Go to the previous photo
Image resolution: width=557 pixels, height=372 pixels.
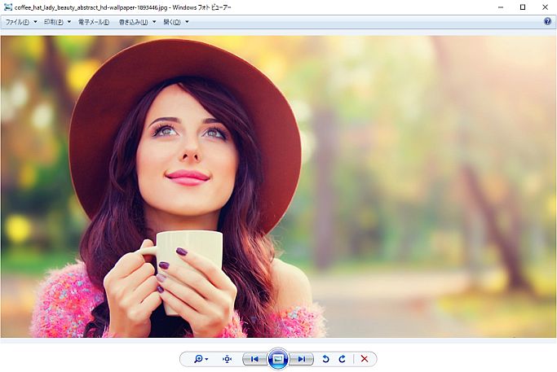coord(254,359)
